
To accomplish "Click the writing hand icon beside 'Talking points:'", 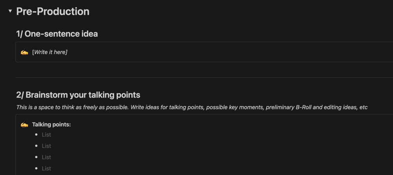I will pos(24,125).
